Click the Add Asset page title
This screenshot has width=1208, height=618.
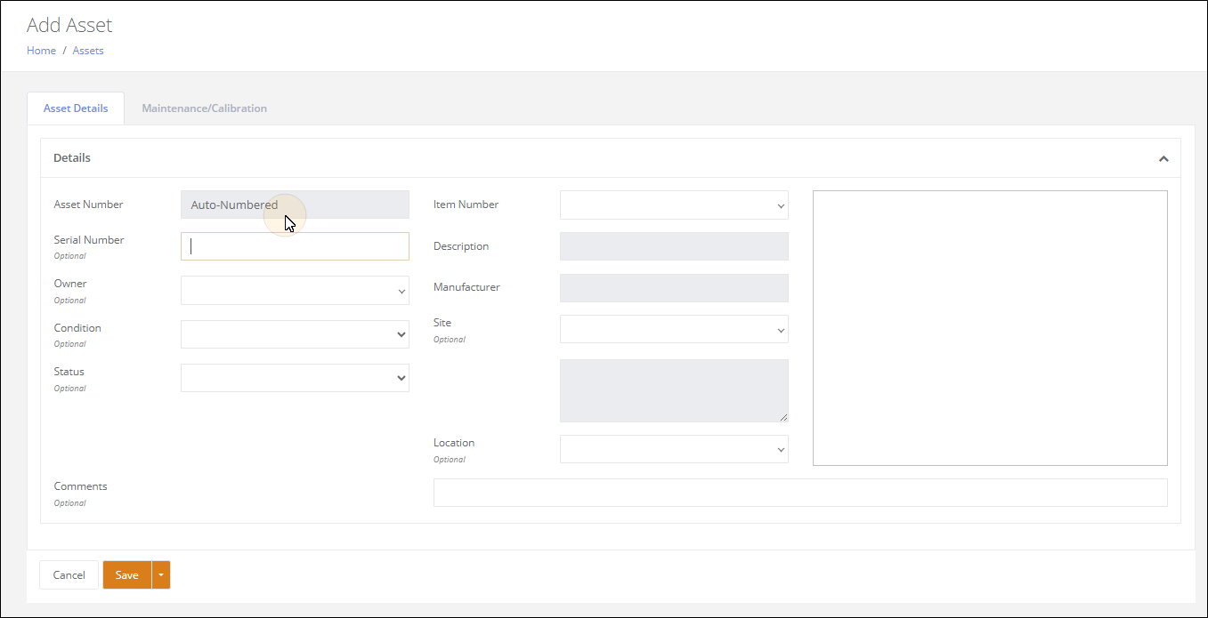(x=69, y=25)
